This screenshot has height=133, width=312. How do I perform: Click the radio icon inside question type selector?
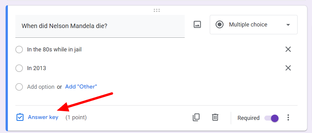tap(220, 25)
